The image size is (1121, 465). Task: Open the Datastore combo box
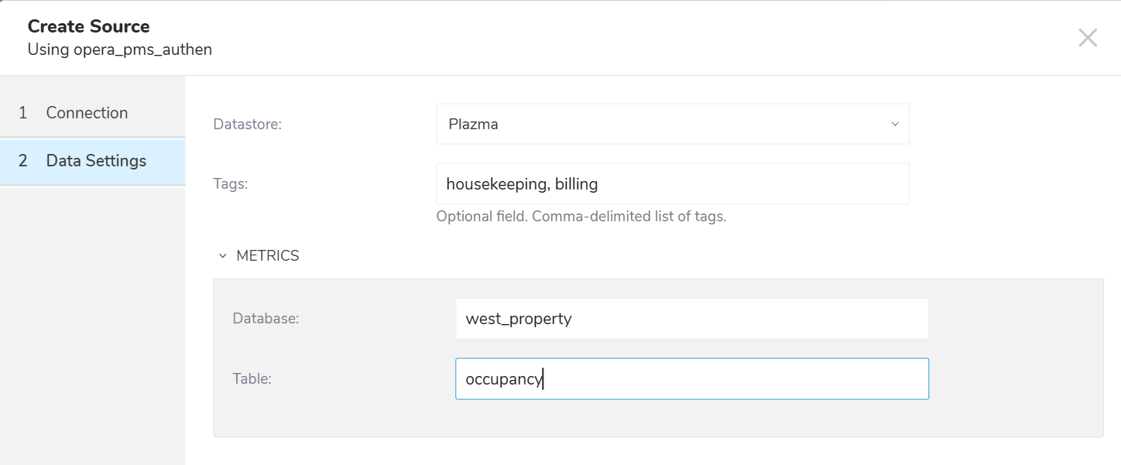(x=672, y=124)
